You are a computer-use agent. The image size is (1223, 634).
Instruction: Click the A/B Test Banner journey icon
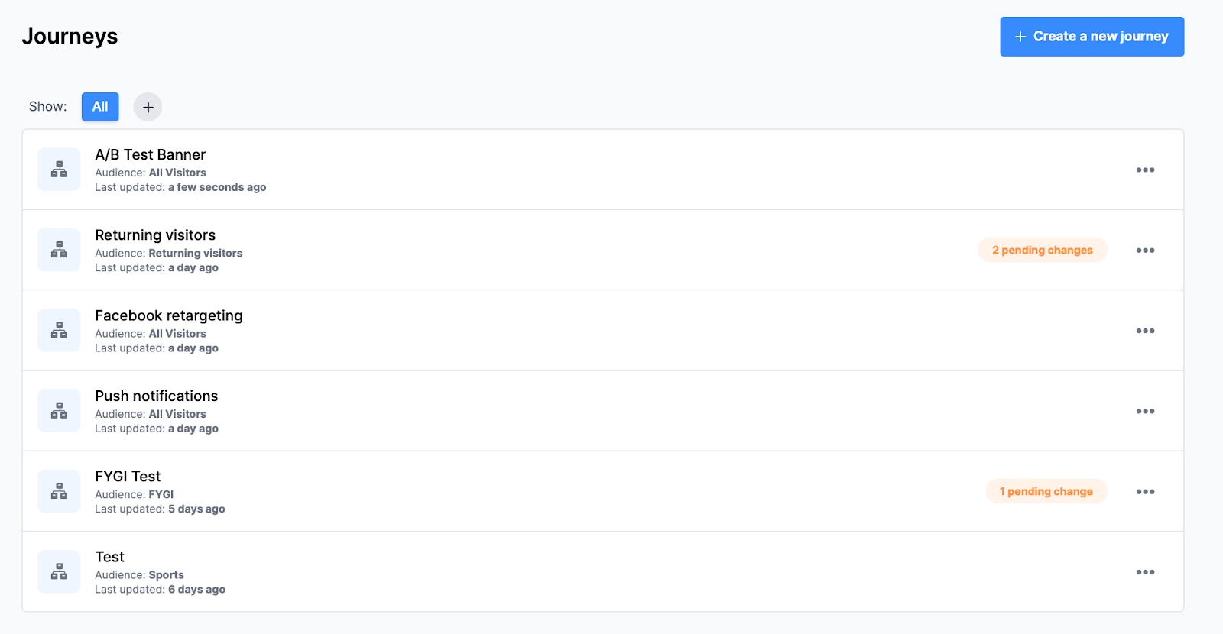[59, 170]
